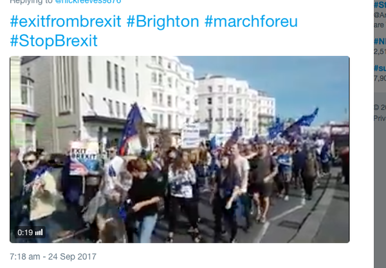
Task: Click the 7,90 tweet count under #su
Action: click(380, 79)
